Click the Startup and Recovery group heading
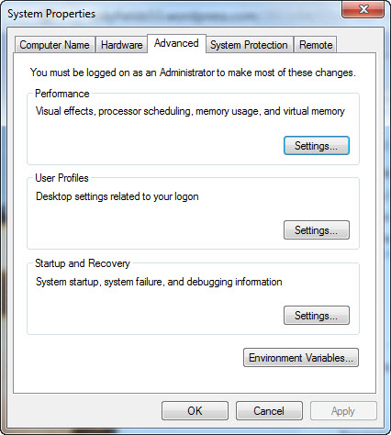 pos(83,263)
